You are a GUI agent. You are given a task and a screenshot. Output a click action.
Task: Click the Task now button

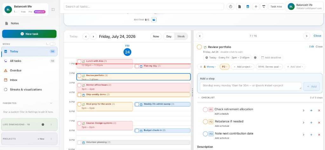tap(276, 7)
